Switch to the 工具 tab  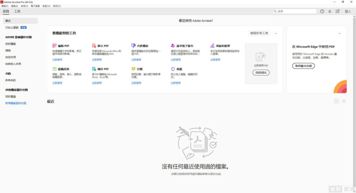(x=17, y=11)
